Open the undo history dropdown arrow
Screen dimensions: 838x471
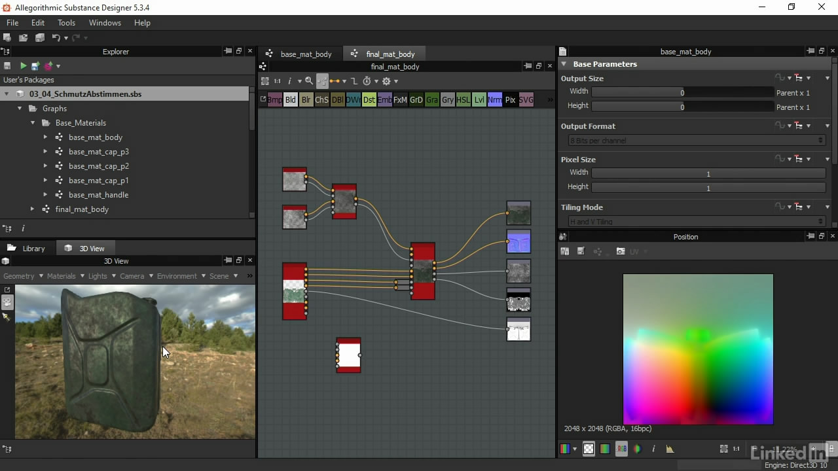[65, 39]
